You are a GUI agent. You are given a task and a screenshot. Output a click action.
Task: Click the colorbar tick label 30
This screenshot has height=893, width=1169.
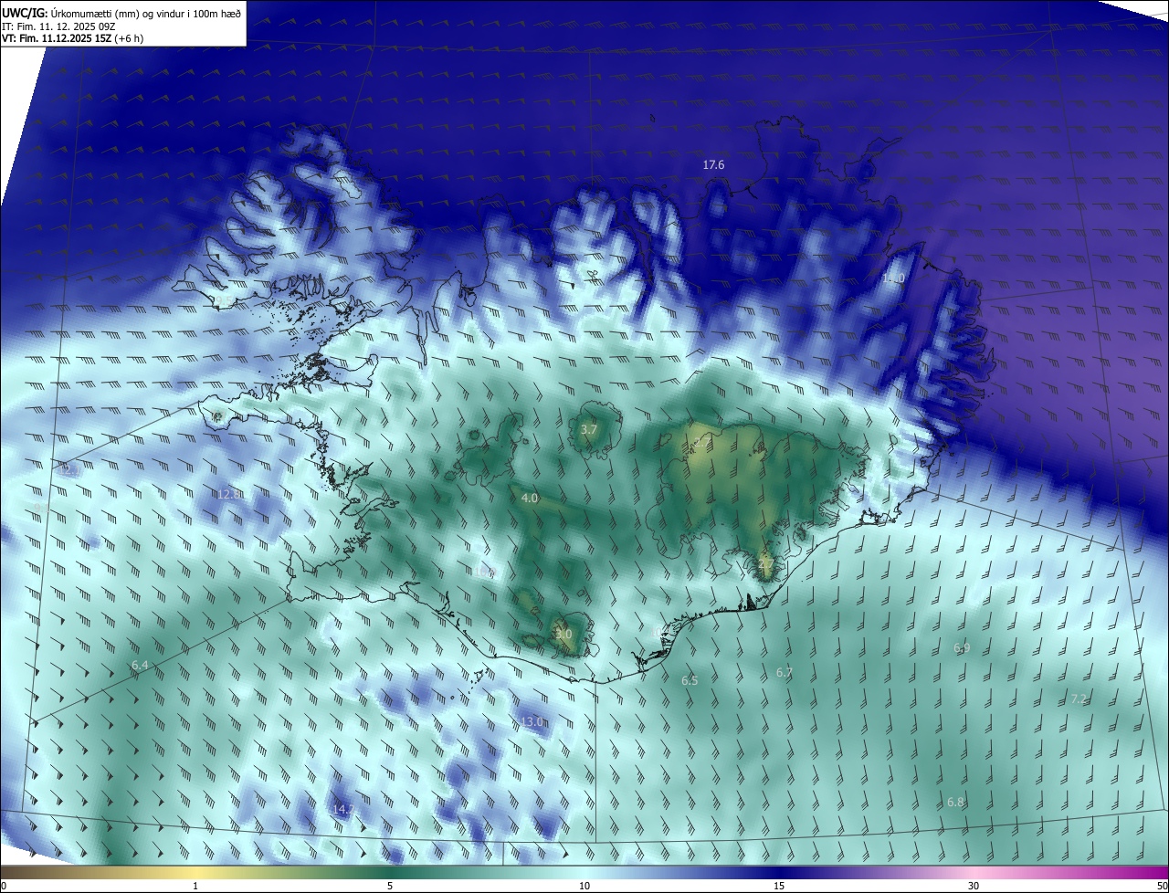(974, 887)
